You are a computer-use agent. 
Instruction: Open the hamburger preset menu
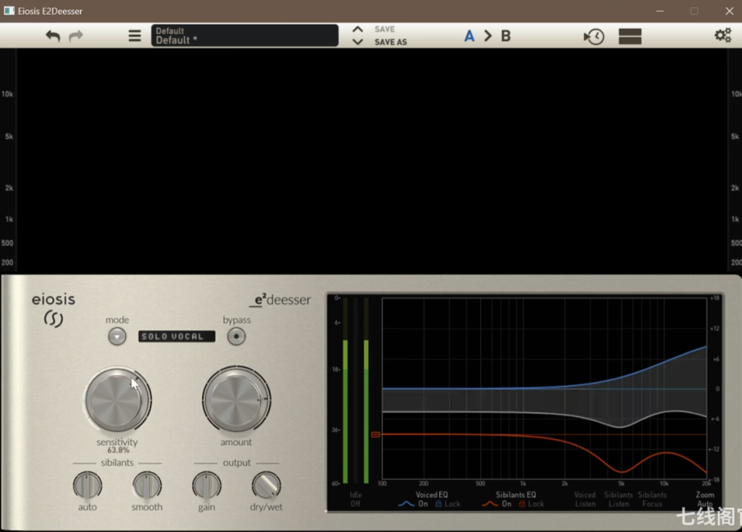click(x=135, y=36)
